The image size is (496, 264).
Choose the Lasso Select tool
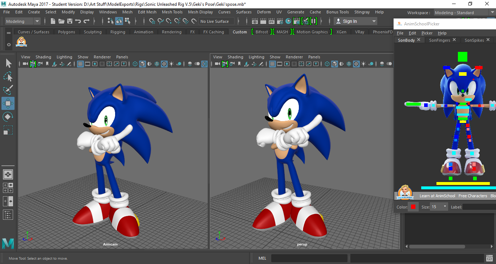[x=8, y=77]
